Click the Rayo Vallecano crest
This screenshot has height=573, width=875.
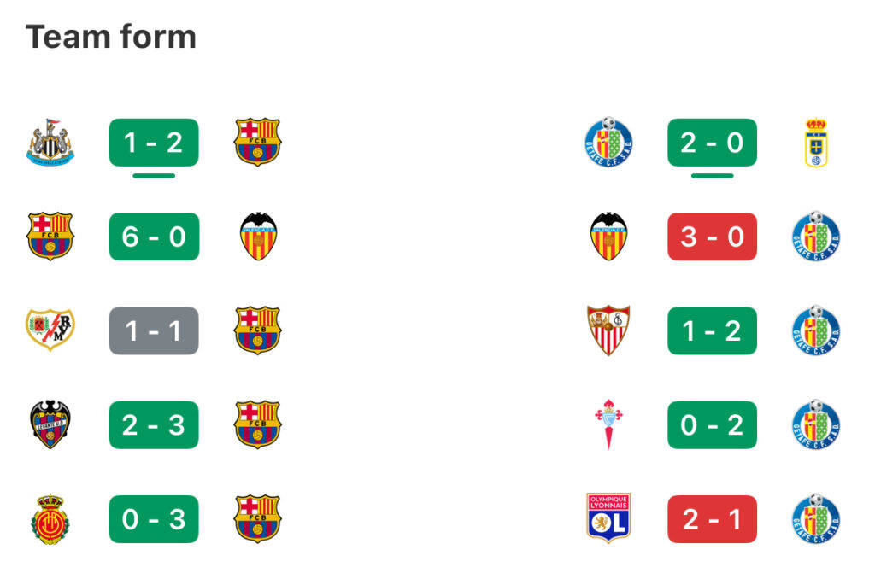click(x=50, y=330)
